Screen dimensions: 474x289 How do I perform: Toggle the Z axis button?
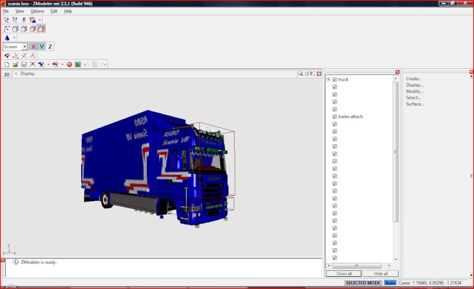pos(50,47)
